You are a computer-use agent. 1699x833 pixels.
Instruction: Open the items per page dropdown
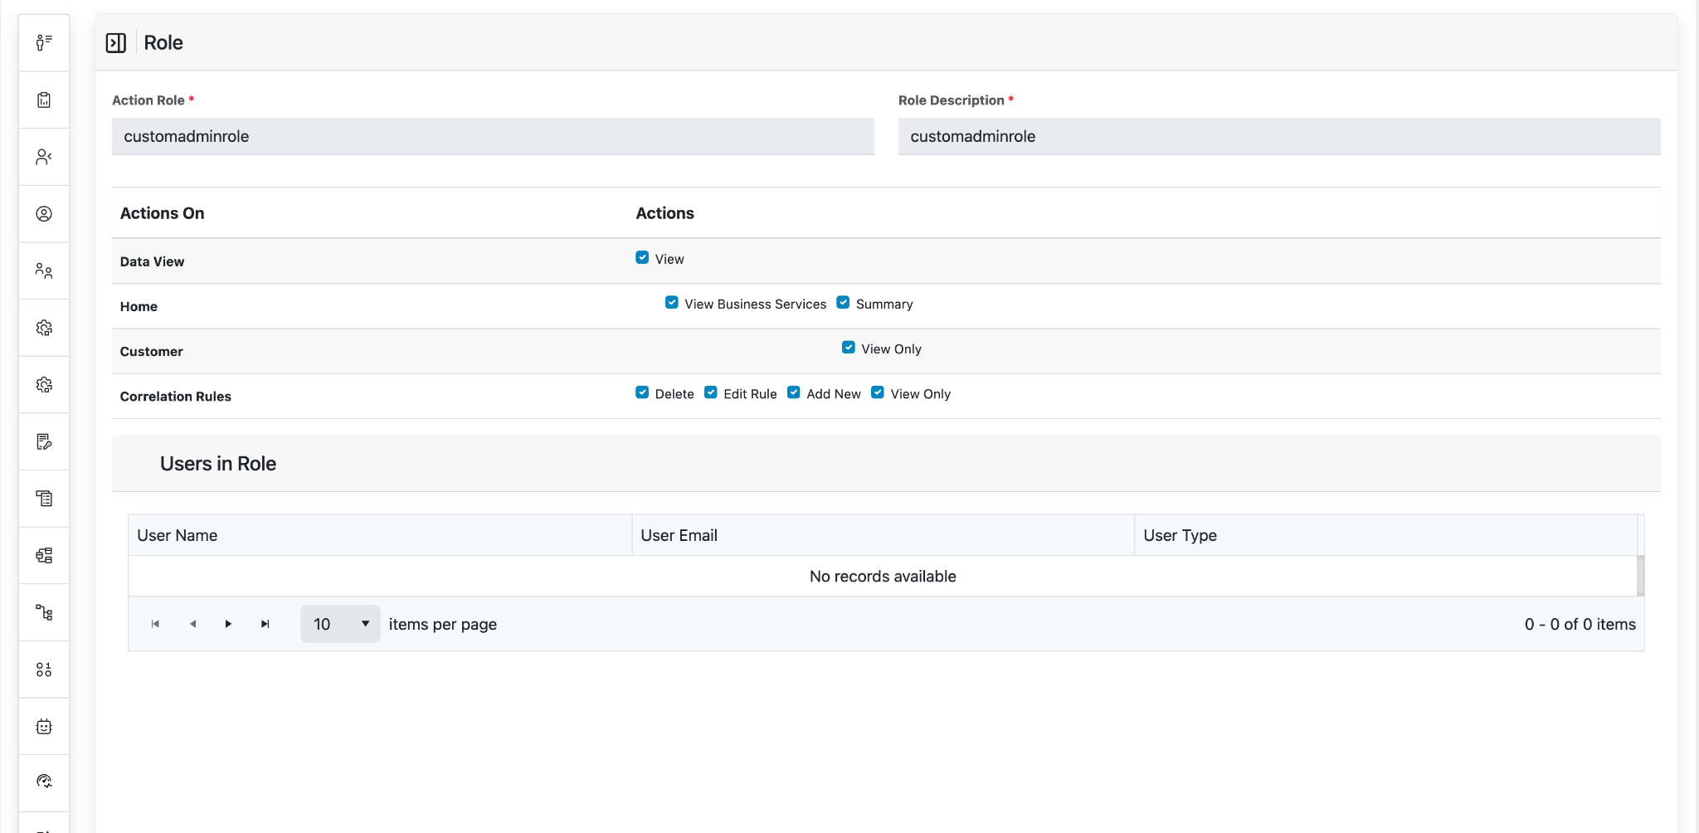pos(340,624)
